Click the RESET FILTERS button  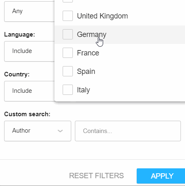click(97, 176)
